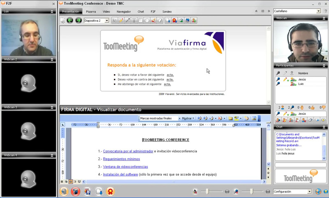The width and height of the screenshot is (329, 198).
Task: Toggle microphone for Luis in participants list
Action: click(x=278, y=84)
